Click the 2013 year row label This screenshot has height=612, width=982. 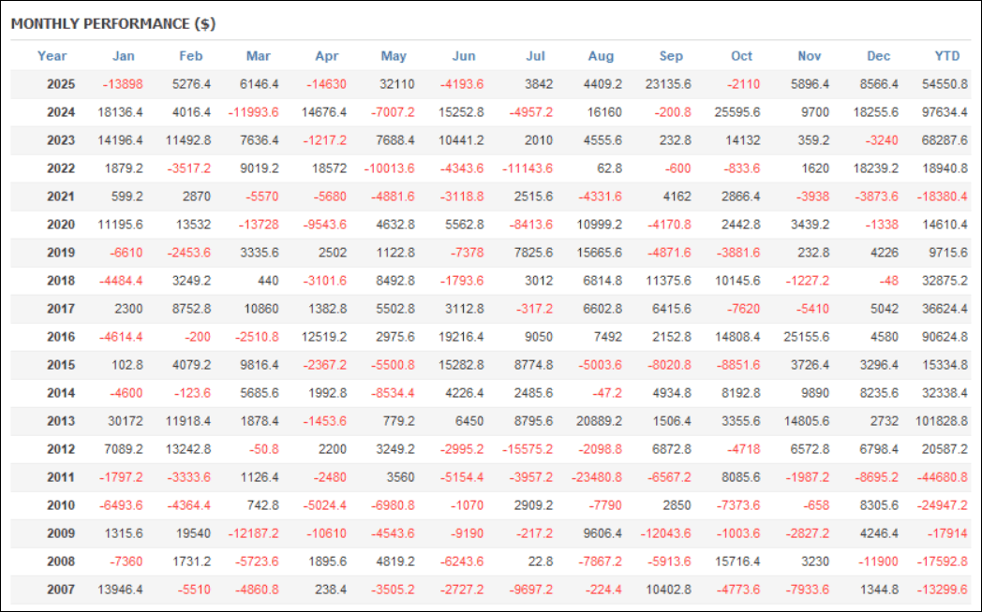[x=61, y=421]
